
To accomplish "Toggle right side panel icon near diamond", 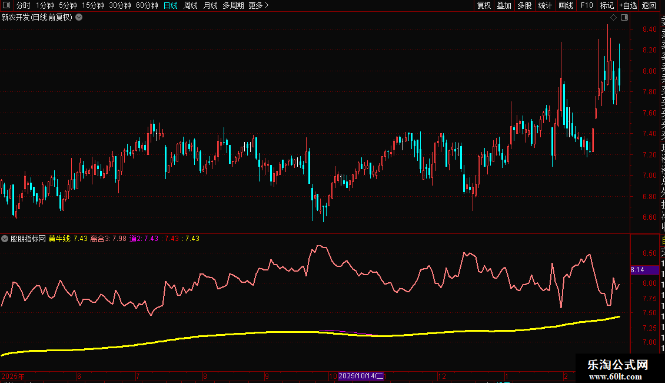I will (624, 18).
